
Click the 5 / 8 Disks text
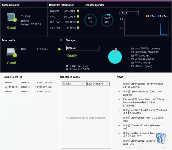(42, 49)
